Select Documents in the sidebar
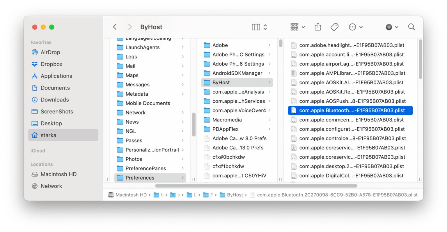 [63, 88]
